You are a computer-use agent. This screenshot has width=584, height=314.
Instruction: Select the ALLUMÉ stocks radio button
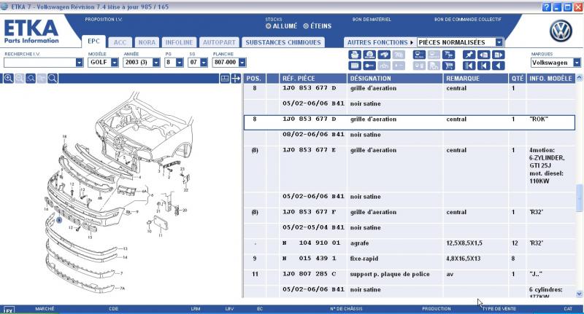point(268,26)
